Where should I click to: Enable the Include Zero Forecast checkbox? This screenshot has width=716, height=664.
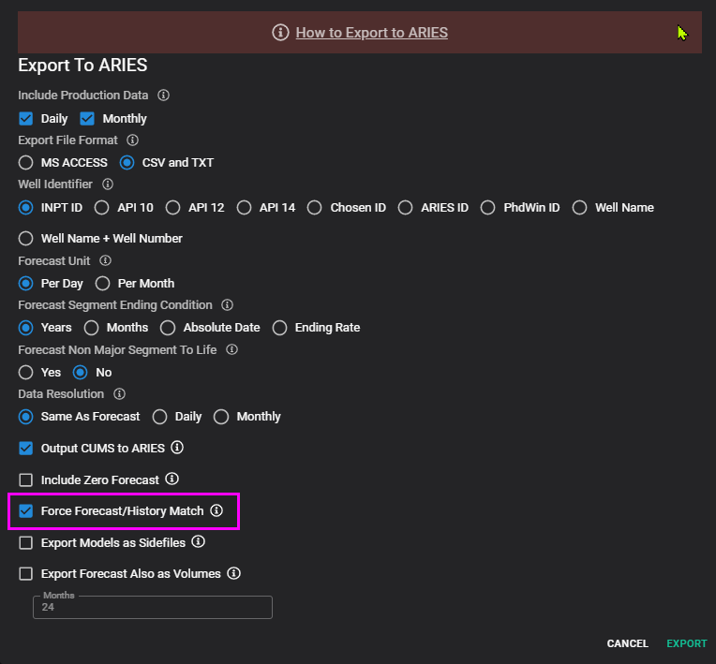coord(26,480)
